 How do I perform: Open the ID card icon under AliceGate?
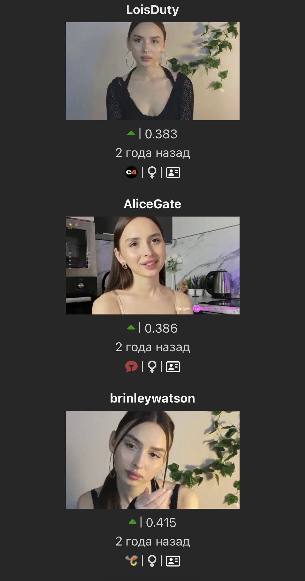pos(173,367)
